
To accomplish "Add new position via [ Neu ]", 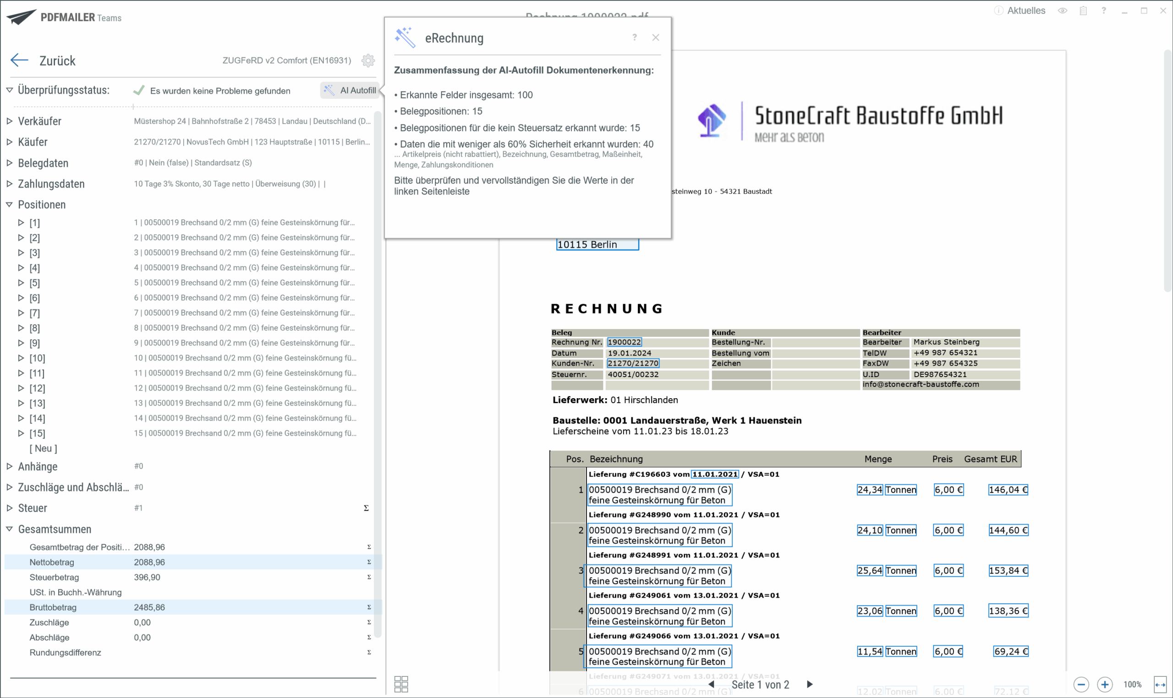I will point(44,448).
